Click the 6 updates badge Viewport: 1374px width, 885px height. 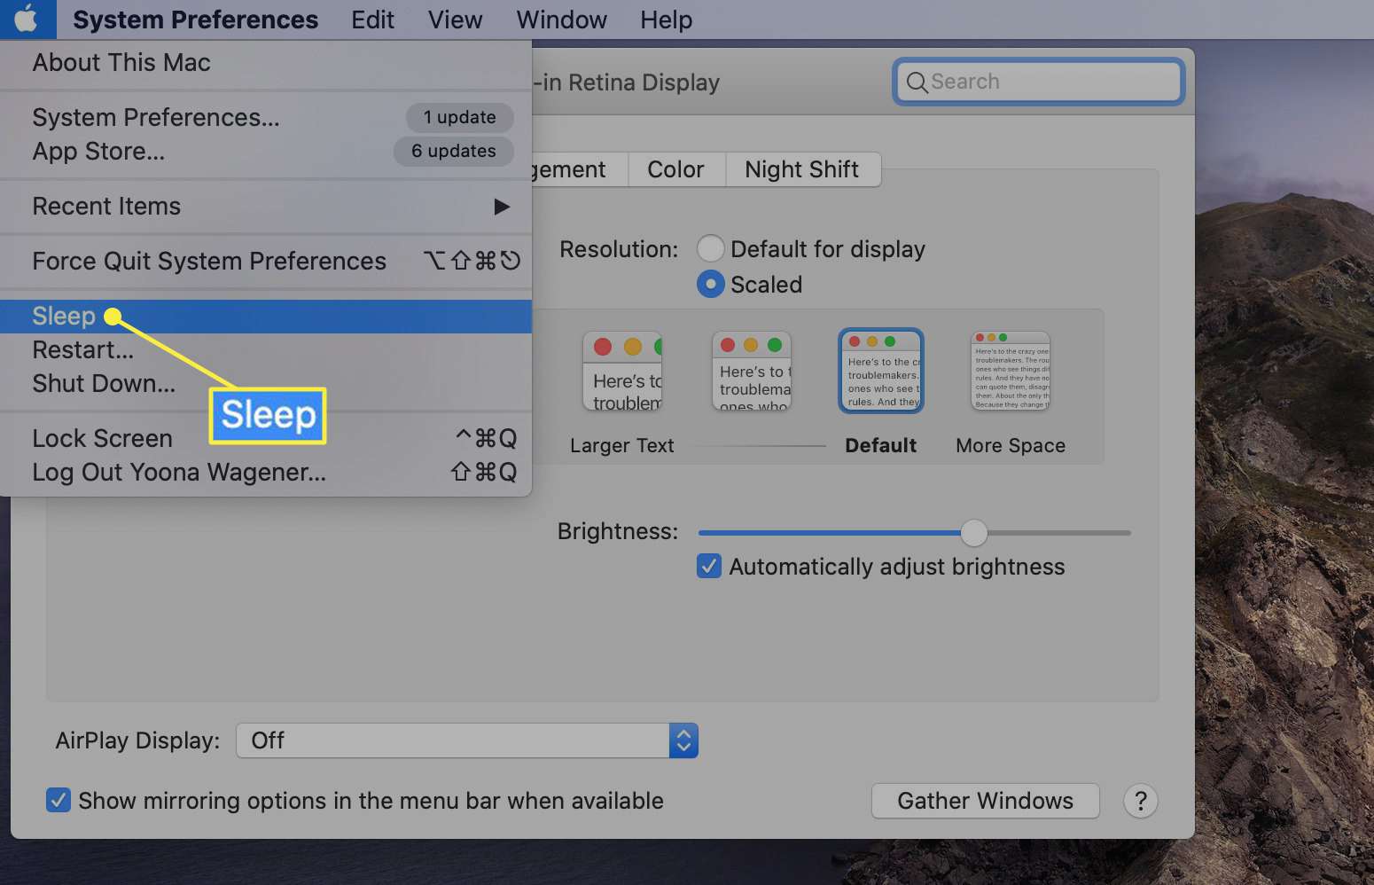point(453,151)
